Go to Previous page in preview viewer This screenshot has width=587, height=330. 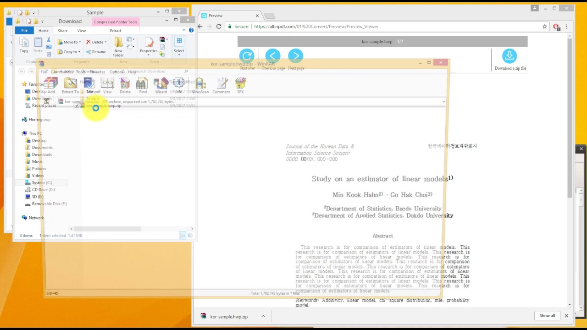[273, 56]
